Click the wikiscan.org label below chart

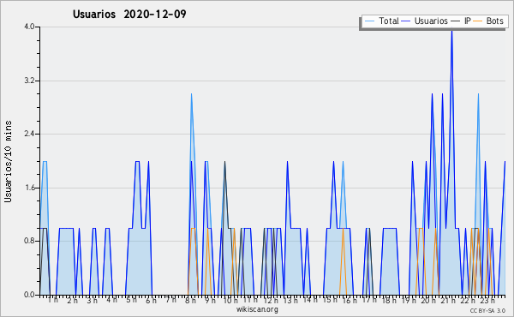pos(257,309)
